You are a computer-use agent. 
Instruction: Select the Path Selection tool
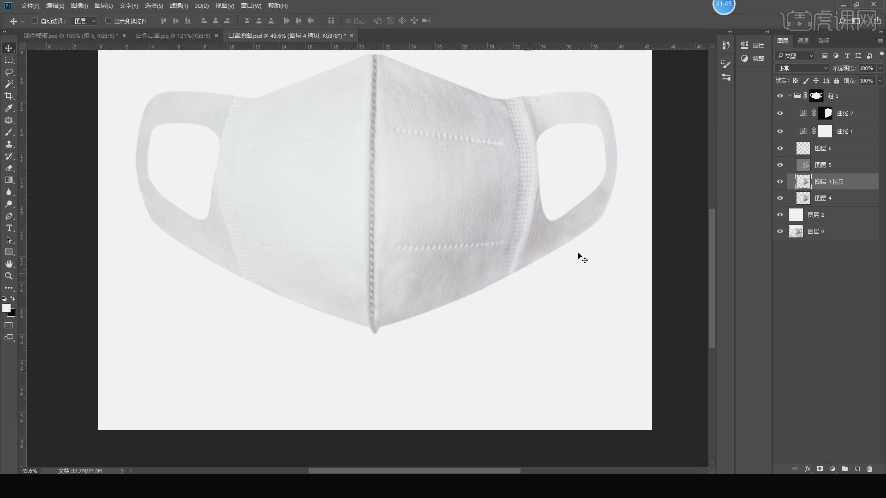tap(9, 240)
